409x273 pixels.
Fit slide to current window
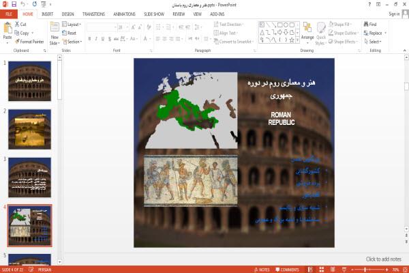[405, 270]
